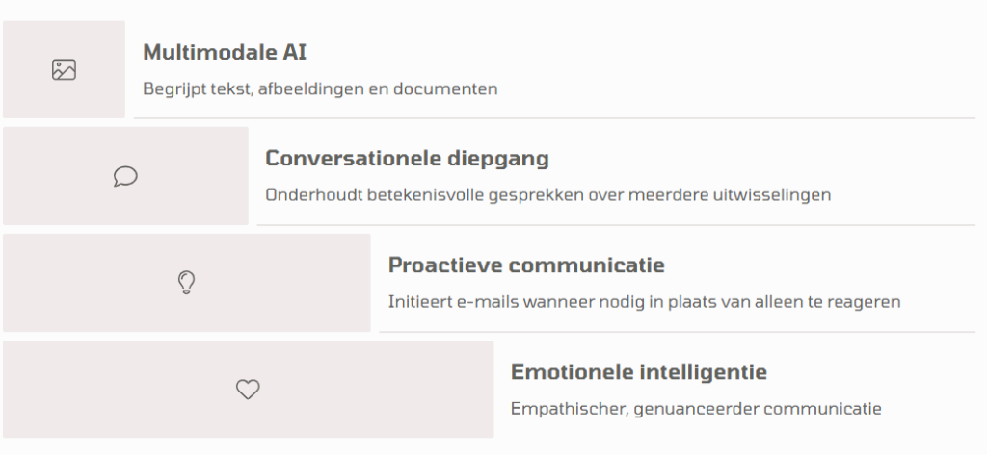987x455 pixels.
Task: Open the Conversationele diepgang heading
Action: [x=408, y=159]
